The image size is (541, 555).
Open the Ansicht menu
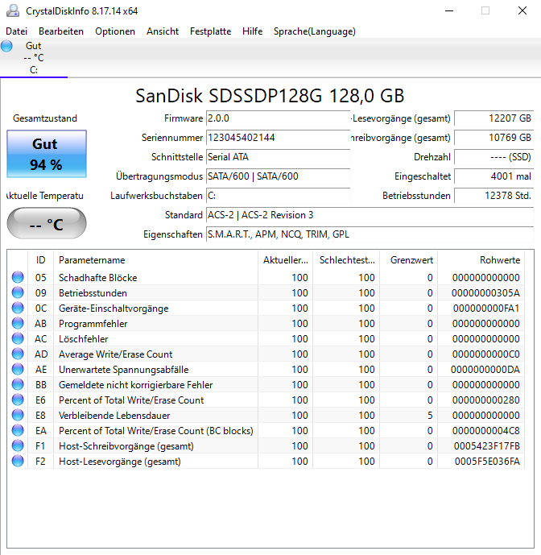[x=163, y=31]
